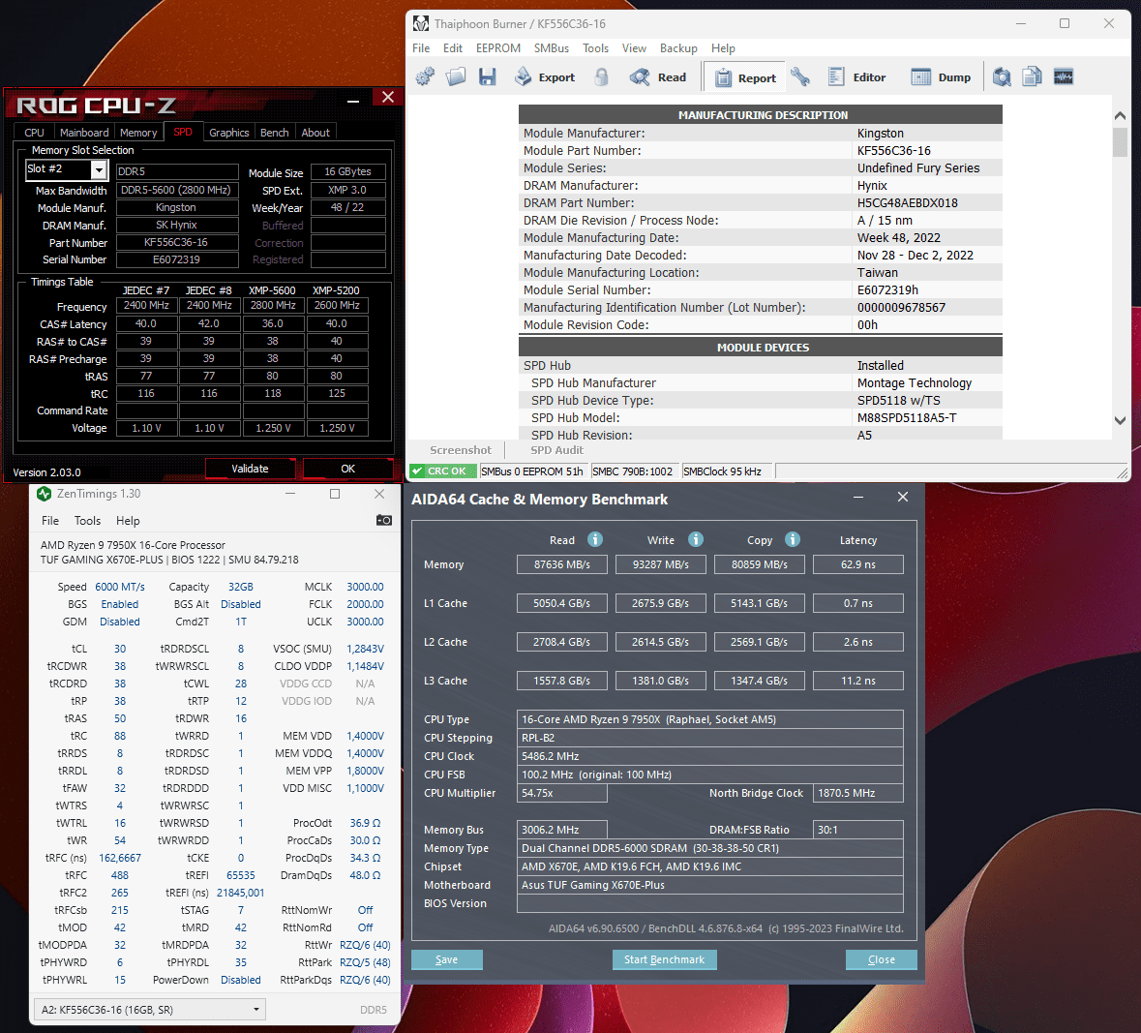Click the Read info icon in AIDA64
Image resolution: width=1141 pixels, height=1033 pixels.
click(594, 539)
